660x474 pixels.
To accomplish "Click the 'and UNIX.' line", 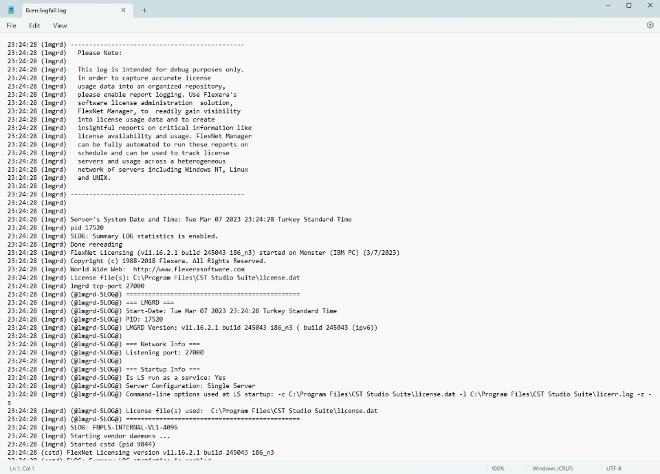I will pyautogui.click(x=94, y=177).
